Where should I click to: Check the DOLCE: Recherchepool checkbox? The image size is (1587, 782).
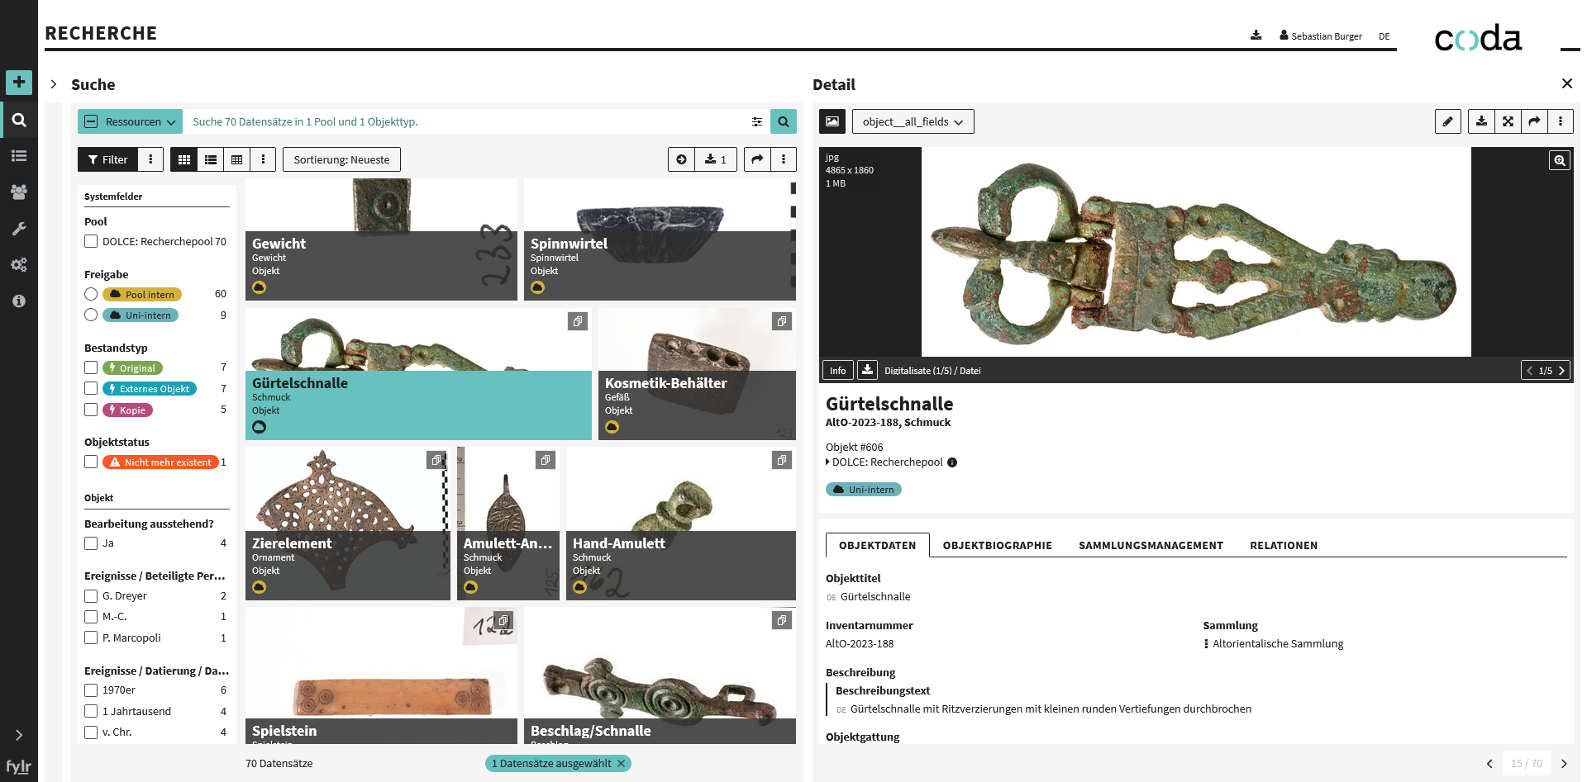pyautogui.click(x=91, y=242)
